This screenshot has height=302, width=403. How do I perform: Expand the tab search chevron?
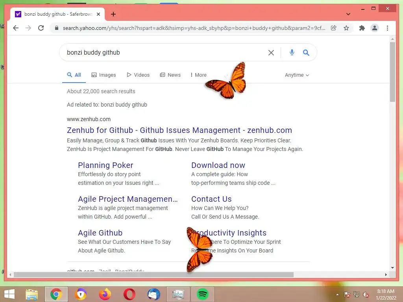coord(348,14)
